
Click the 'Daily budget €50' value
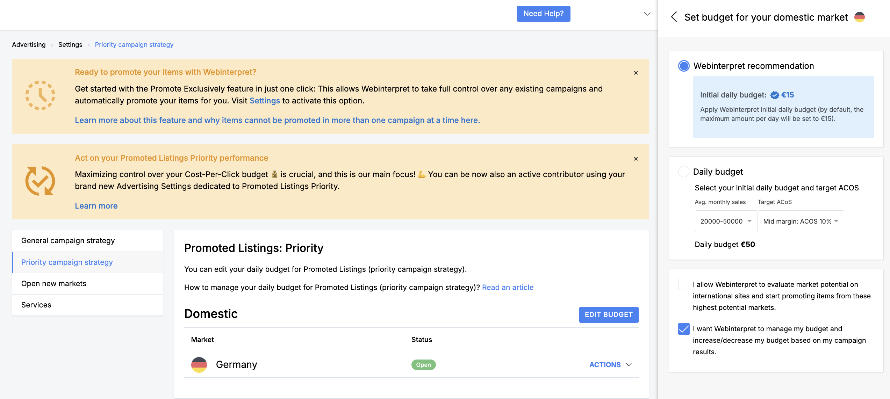(725, 244)
